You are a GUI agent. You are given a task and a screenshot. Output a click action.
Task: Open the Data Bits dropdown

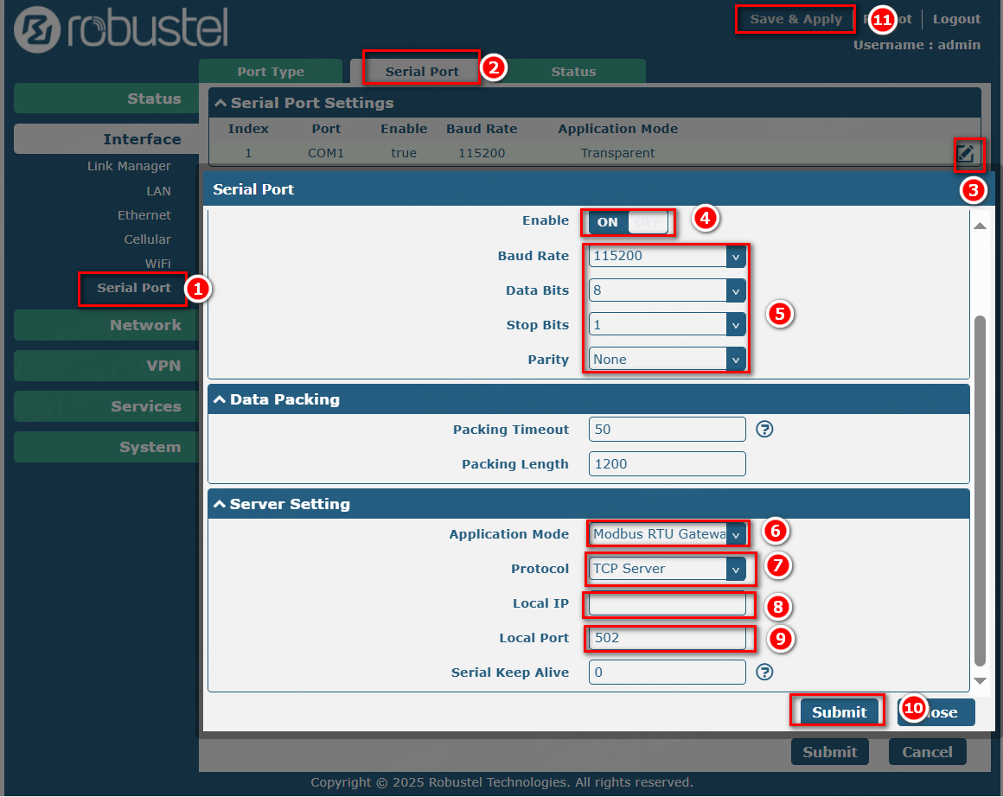point(666,290)
